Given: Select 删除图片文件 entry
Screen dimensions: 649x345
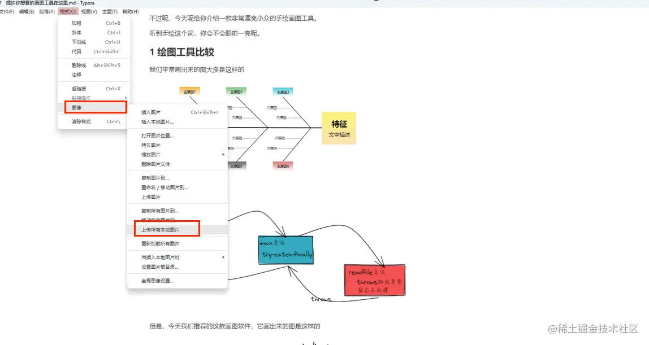Looking at the screenshot, I should 178,164.
